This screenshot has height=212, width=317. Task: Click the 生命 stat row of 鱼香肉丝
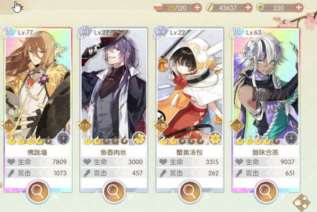[x=114, y=162]
